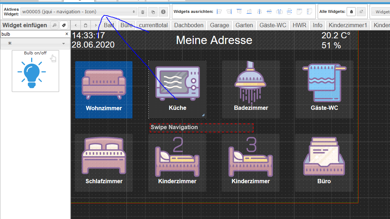Open the Dachboden view tab
Image resolution: width=390 pixels, height=219 pixels.
point(189,25)
